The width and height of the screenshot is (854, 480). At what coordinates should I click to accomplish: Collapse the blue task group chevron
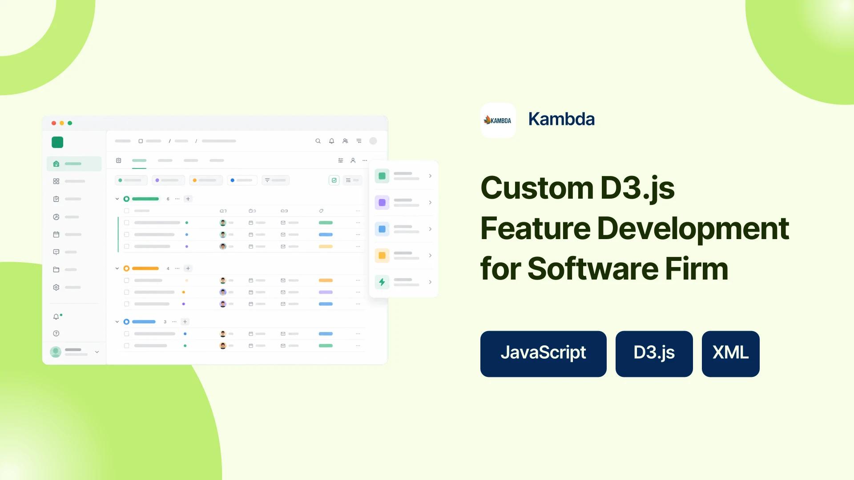(117, 322)
